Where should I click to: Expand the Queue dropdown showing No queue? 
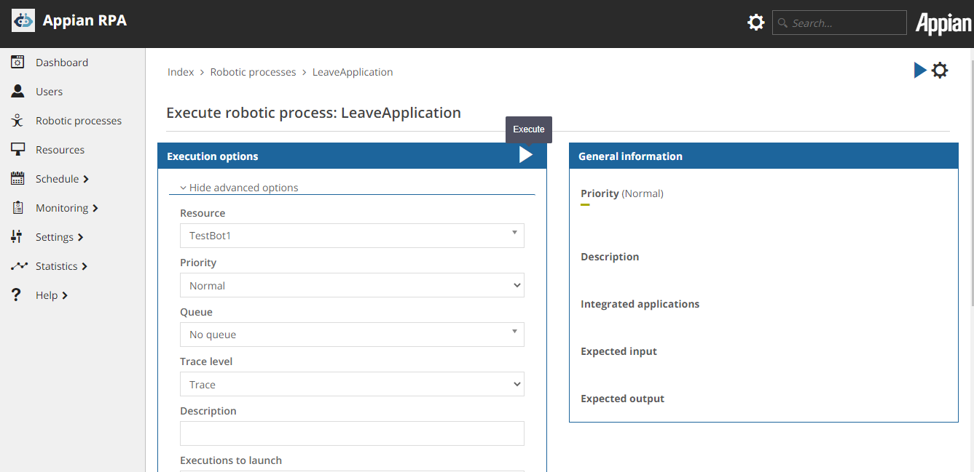(x=352, y=335)
